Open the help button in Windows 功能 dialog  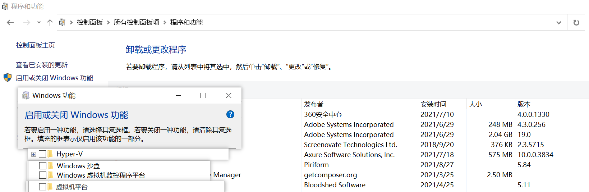230,114
